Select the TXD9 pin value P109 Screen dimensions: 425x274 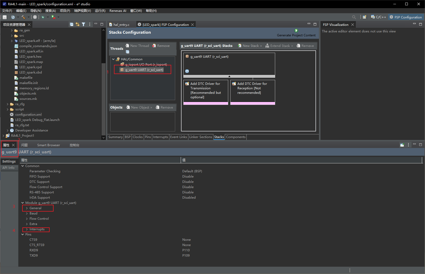pos(186,256)
